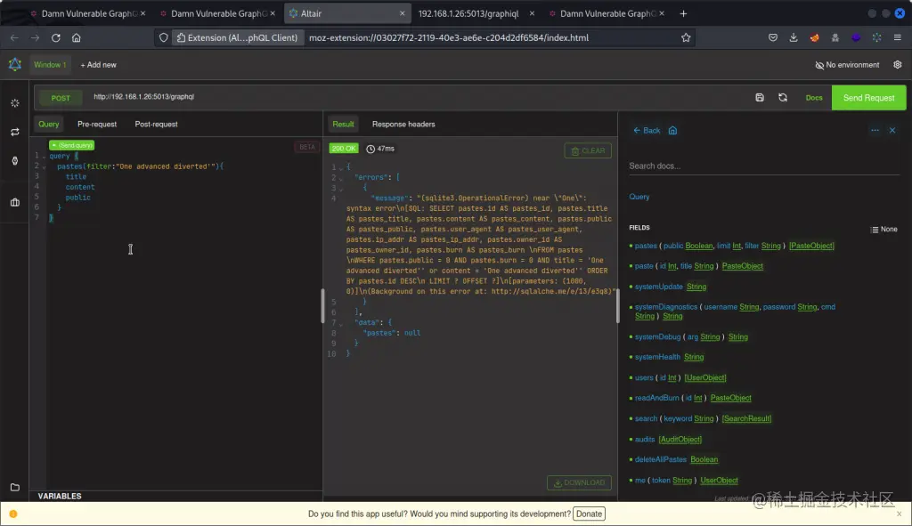
Task: Collapse result line 1 fold arrow
Action: [x=341, y=167]
